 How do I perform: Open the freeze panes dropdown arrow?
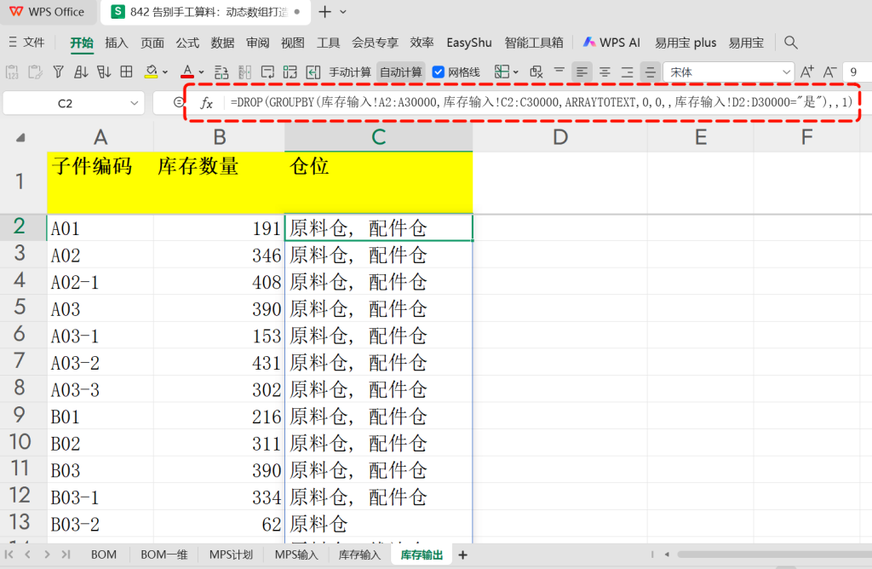(515, 72)
